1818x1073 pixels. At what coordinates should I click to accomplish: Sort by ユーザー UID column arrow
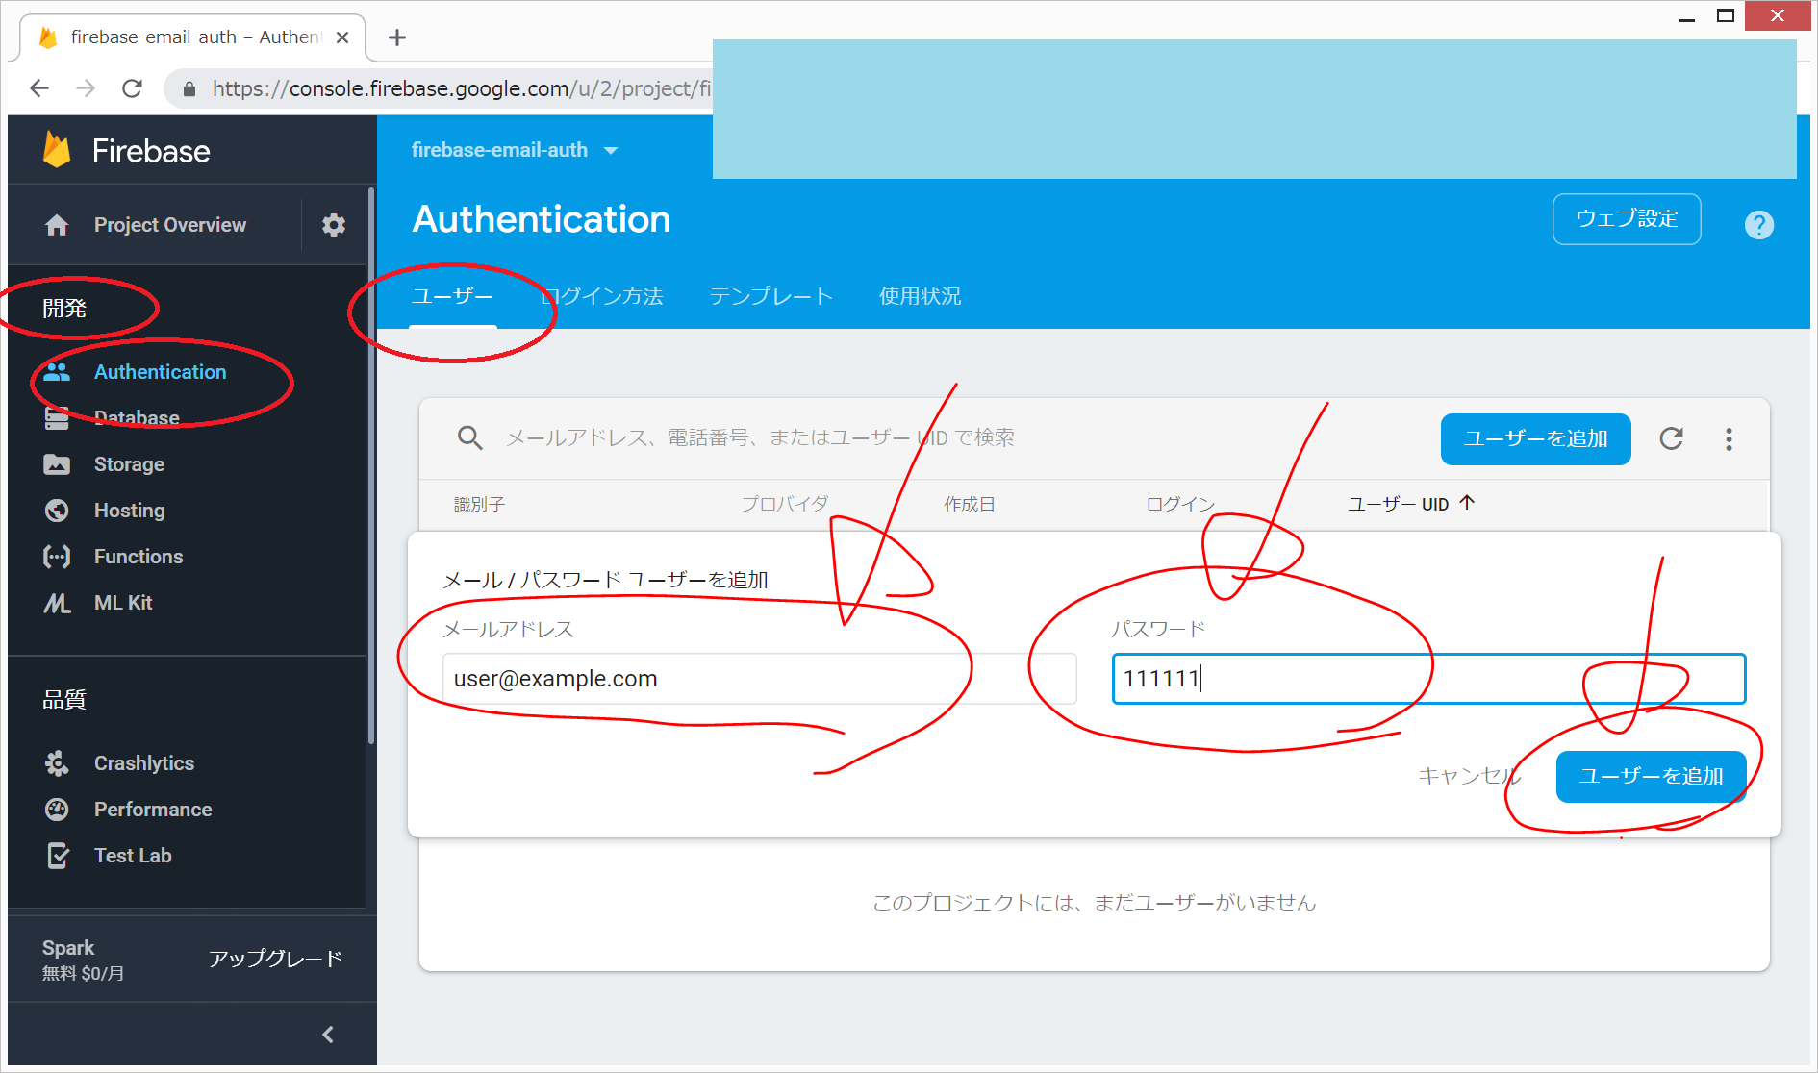coord(1467,503)
